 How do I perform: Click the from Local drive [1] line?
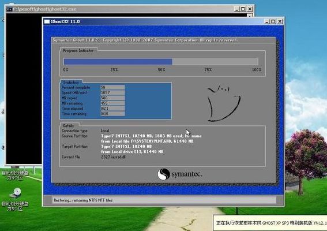pyautogui.click(x=132, y=152)
